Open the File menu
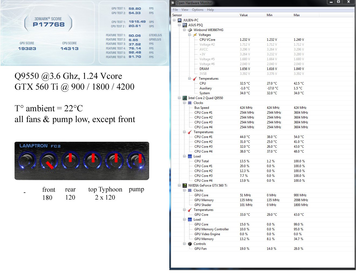The height and width of the screenshot is (273, 356). [175, 10]
